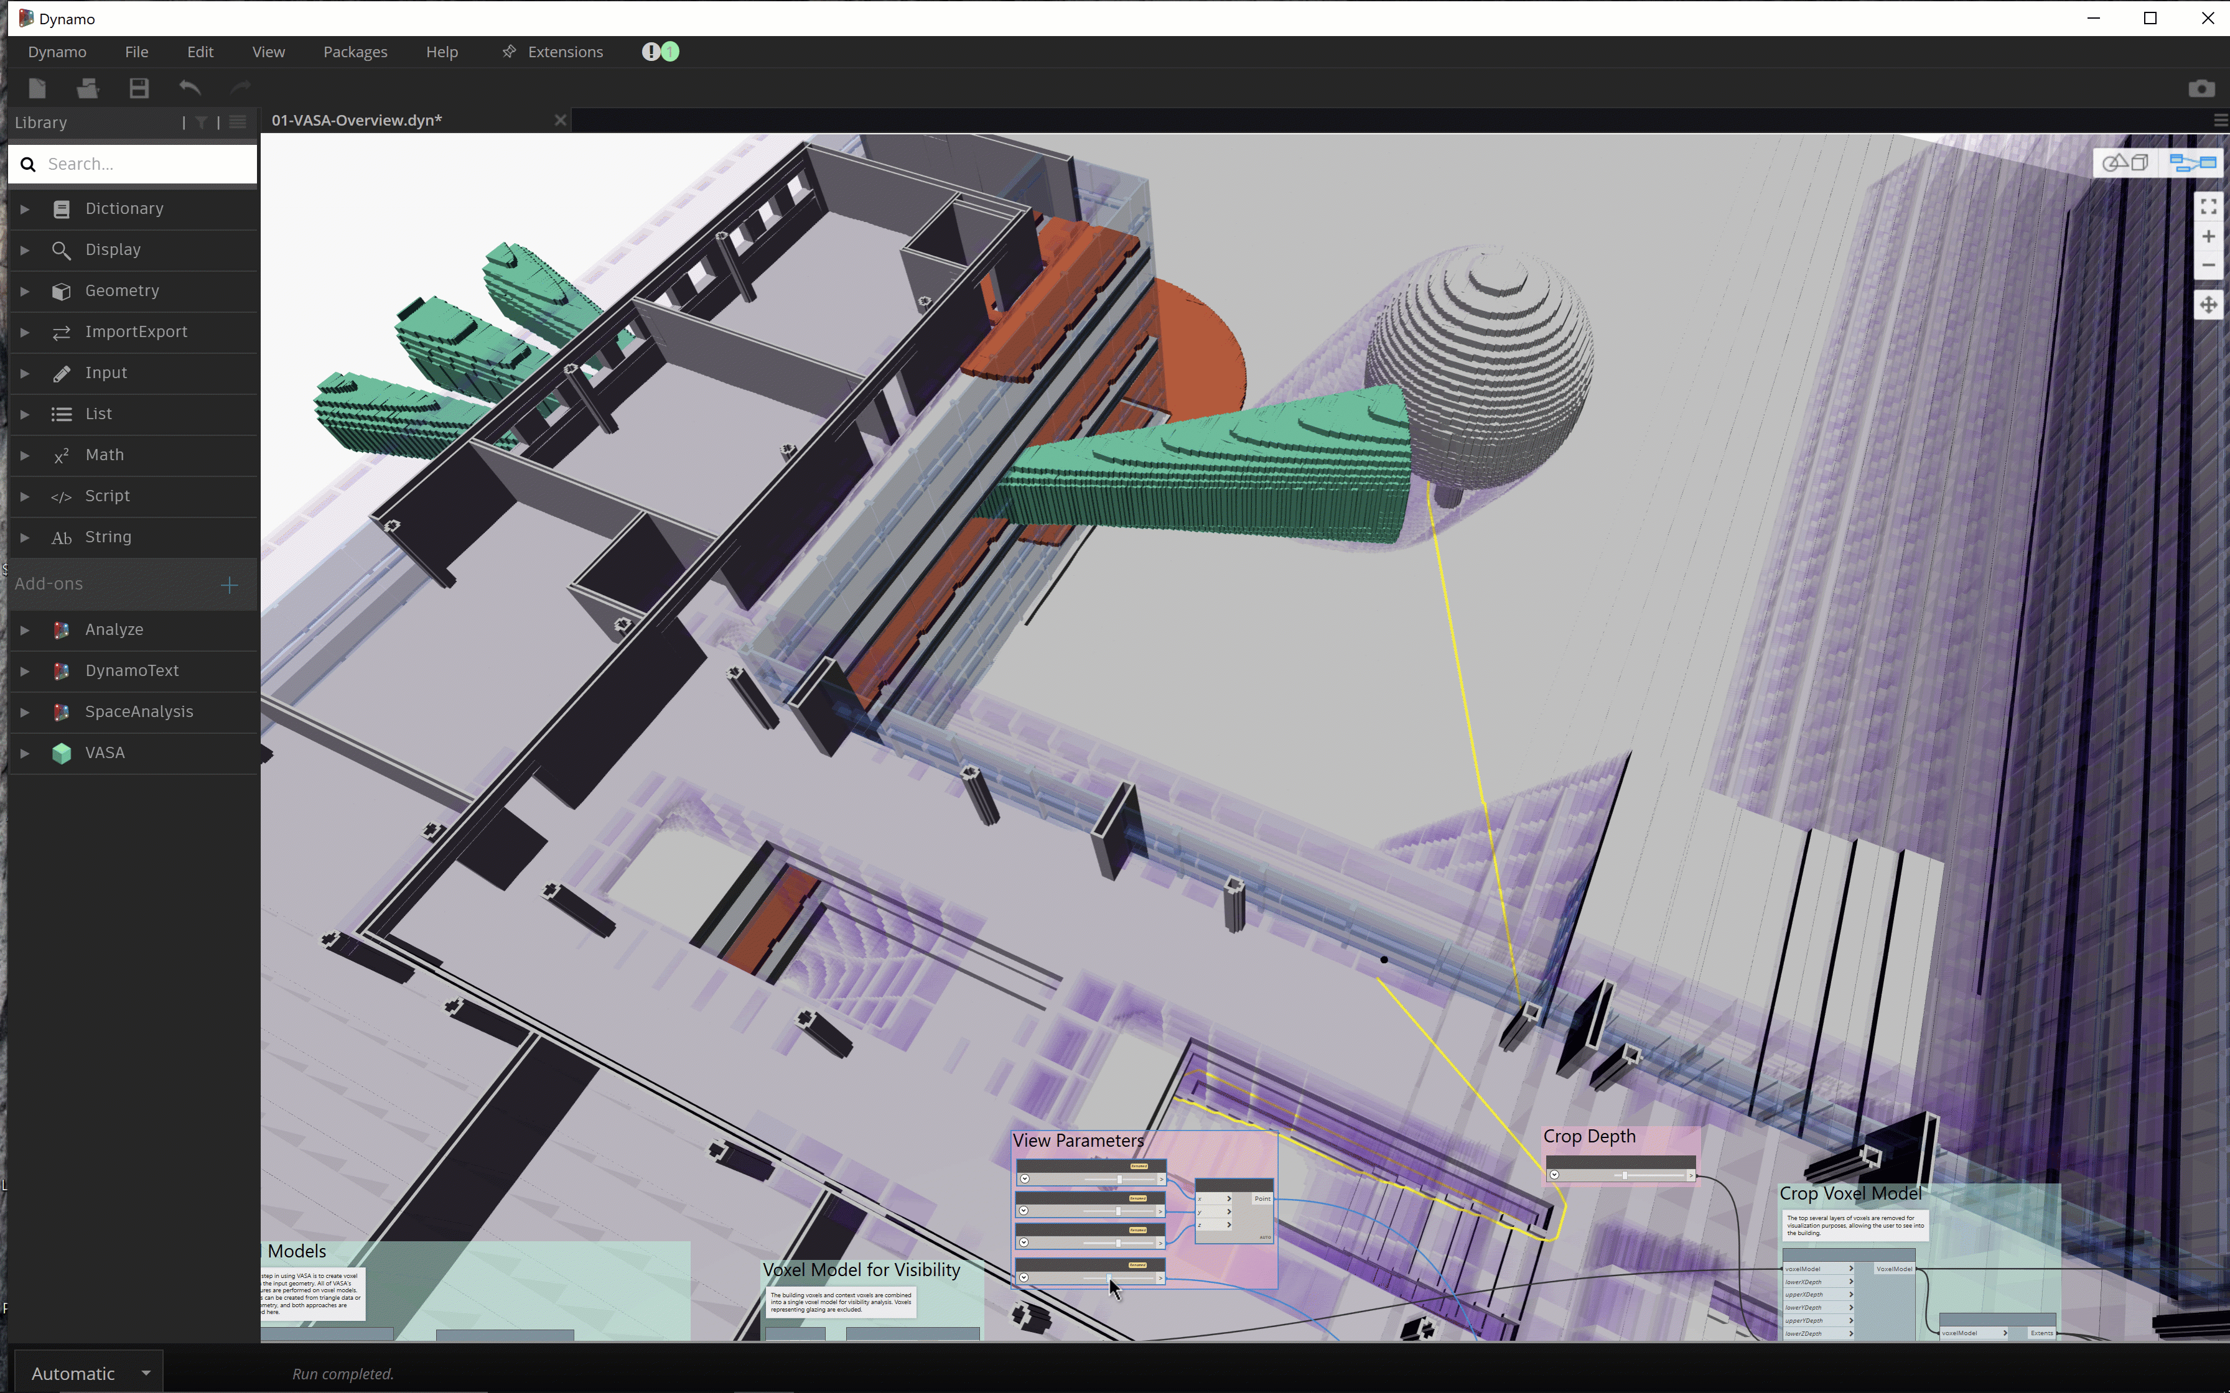Viewport: 2230px width, 1393px height.
Task: Expand the VASA add-on category
Action: click(x=25, y=752)
